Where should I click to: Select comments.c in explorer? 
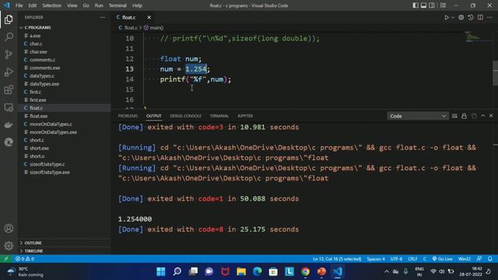tap(42, 60)
